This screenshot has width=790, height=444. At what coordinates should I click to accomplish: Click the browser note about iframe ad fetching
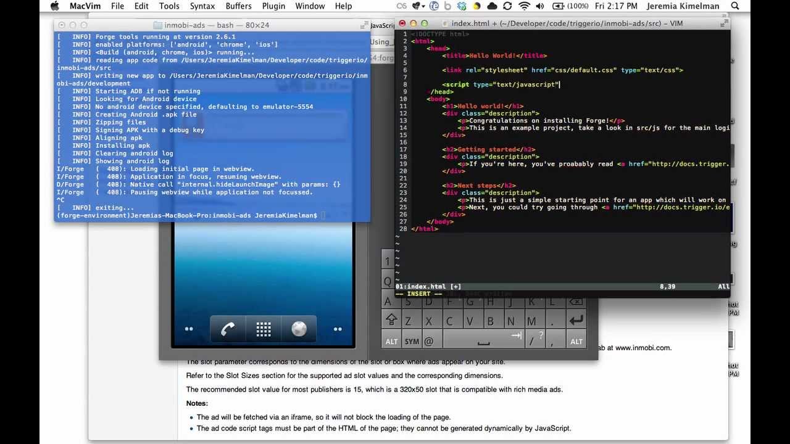click(323, 417)
